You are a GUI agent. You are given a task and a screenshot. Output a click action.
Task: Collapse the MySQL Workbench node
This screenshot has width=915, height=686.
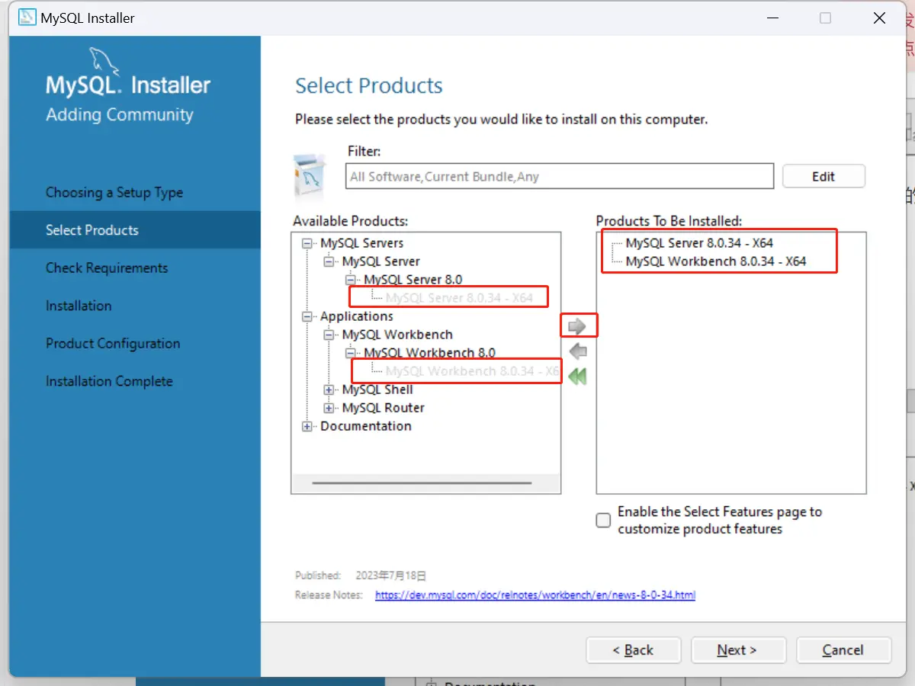pos(329,335)
